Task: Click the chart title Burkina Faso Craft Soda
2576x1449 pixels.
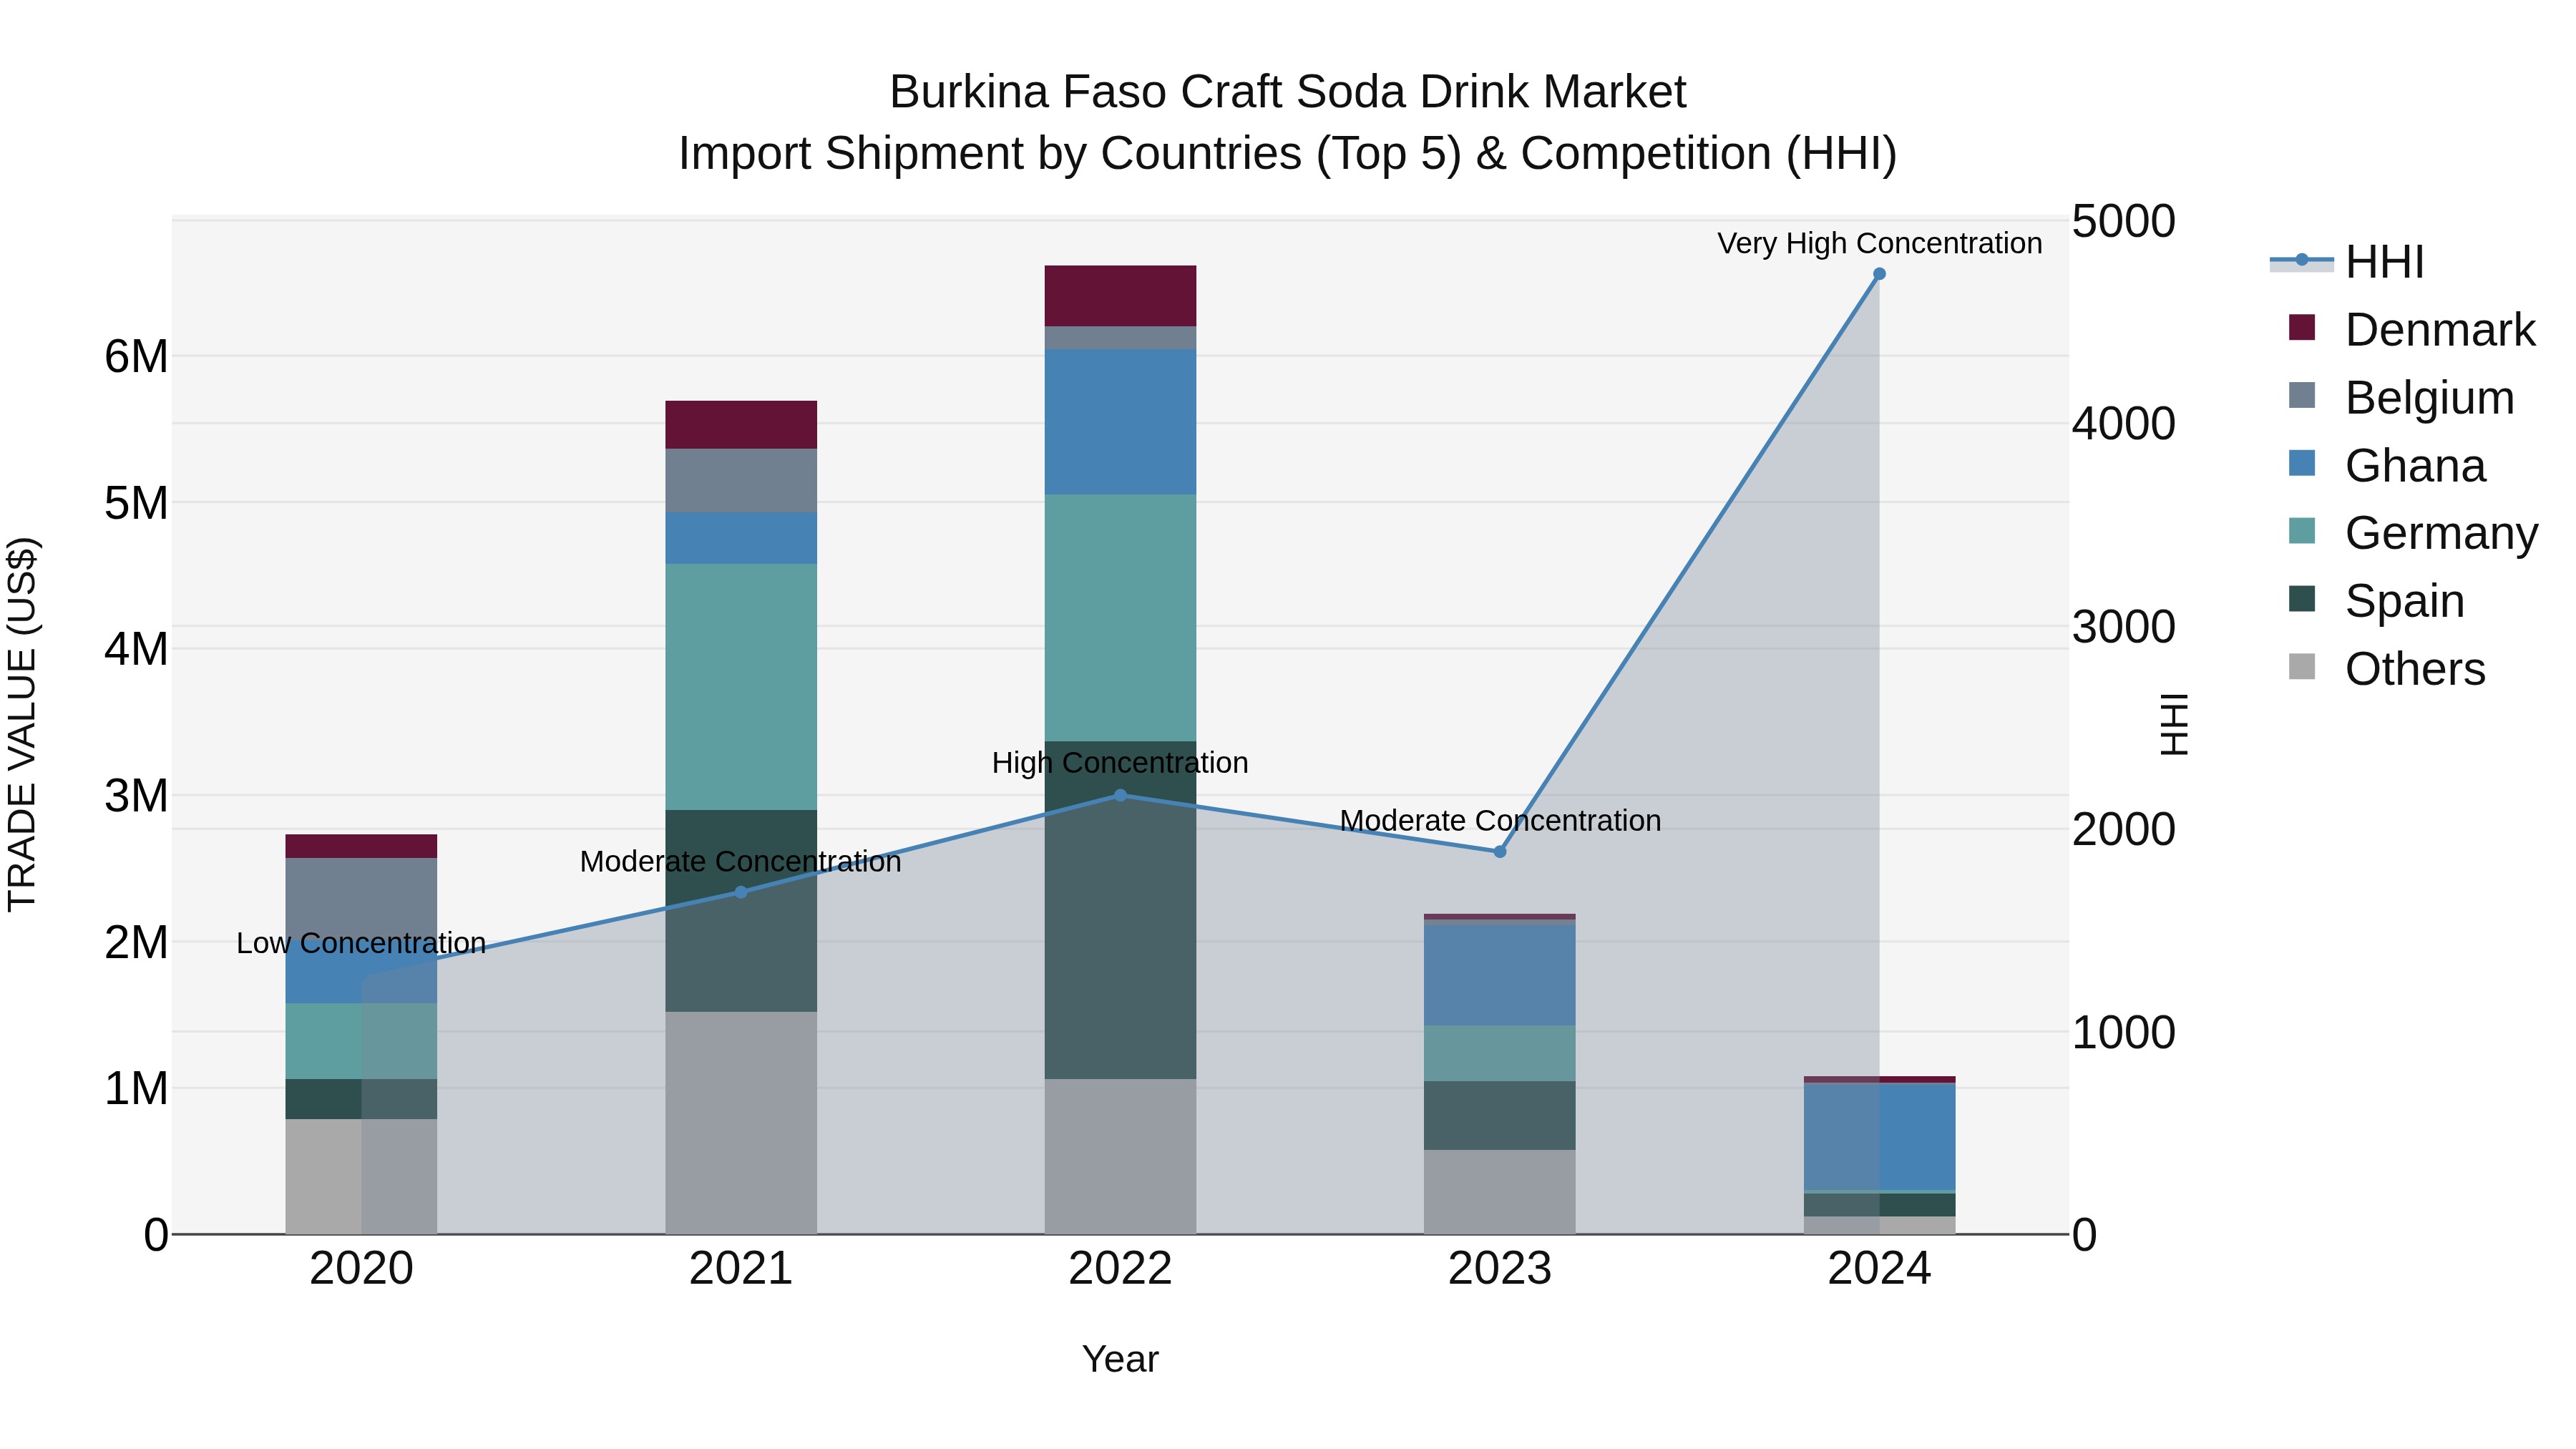Action: pyautogui.click(x=1288, y=92)
